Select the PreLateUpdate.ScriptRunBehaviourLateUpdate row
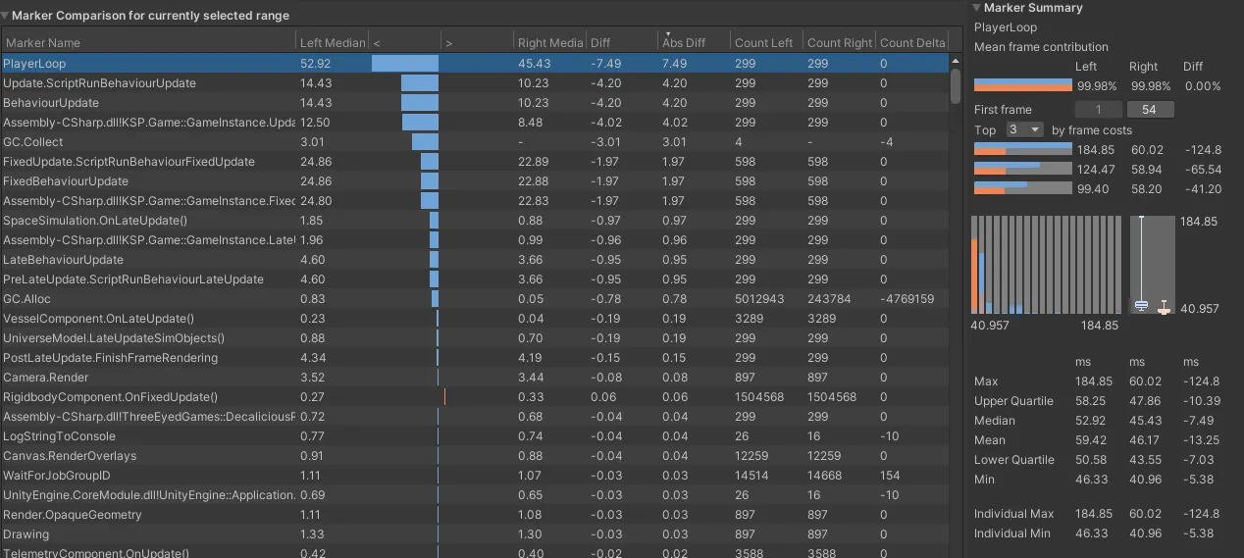 [x=475, y=279]
